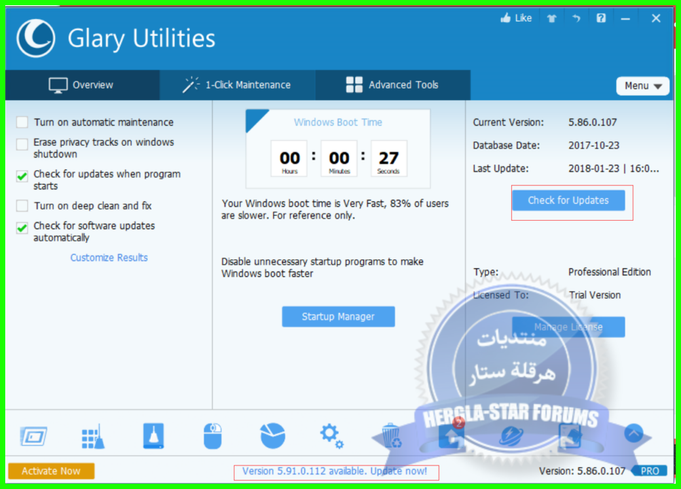Click the 27 Seconds boot counter
This screenshot has width=681, height=489.
click(x=389, y=158)
